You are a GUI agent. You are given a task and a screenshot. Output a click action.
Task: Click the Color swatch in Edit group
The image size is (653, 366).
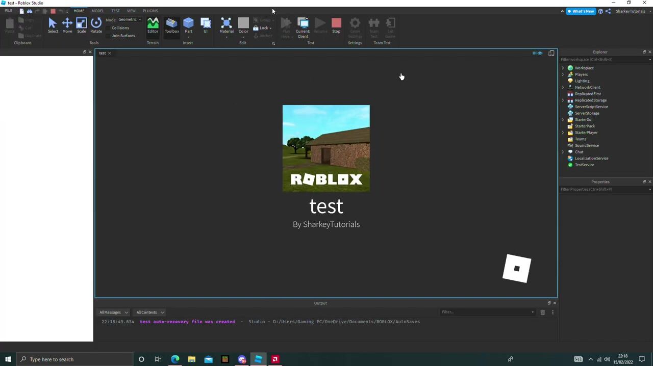243,23
